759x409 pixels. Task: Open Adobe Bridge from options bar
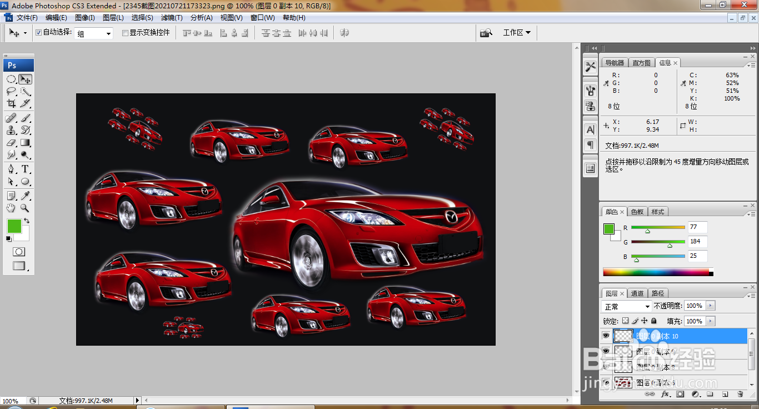486,33
